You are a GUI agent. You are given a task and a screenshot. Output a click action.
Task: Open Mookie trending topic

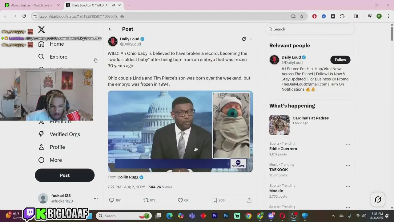(276, 191)
